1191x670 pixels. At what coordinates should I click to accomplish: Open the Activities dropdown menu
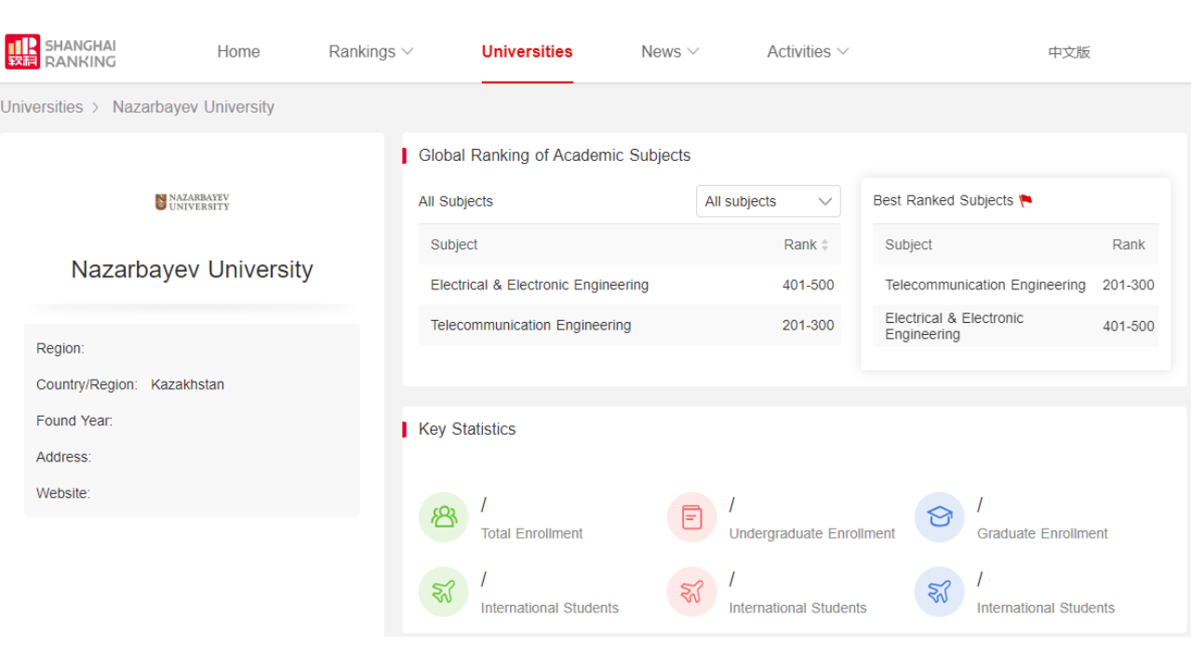[x=807, y=52]
